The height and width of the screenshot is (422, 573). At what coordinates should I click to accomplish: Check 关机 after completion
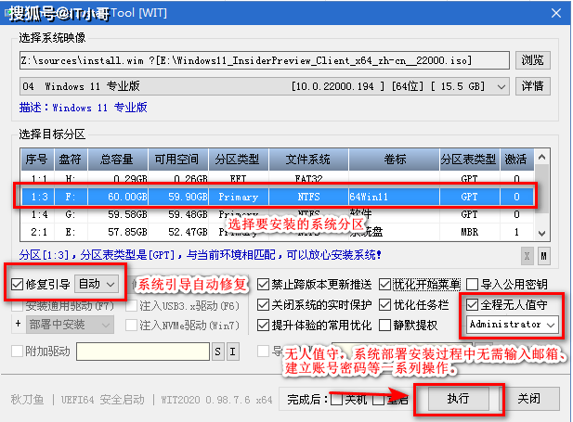336,400
